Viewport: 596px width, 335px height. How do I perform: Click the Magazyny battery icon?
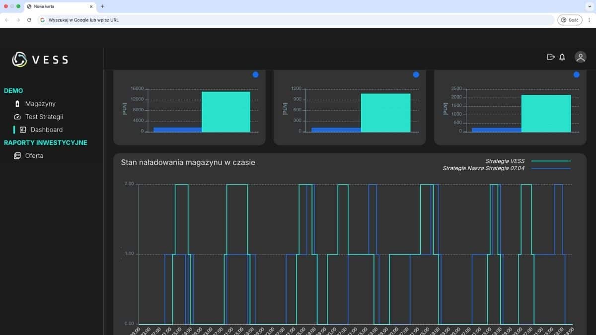click(x=17, y=104)
